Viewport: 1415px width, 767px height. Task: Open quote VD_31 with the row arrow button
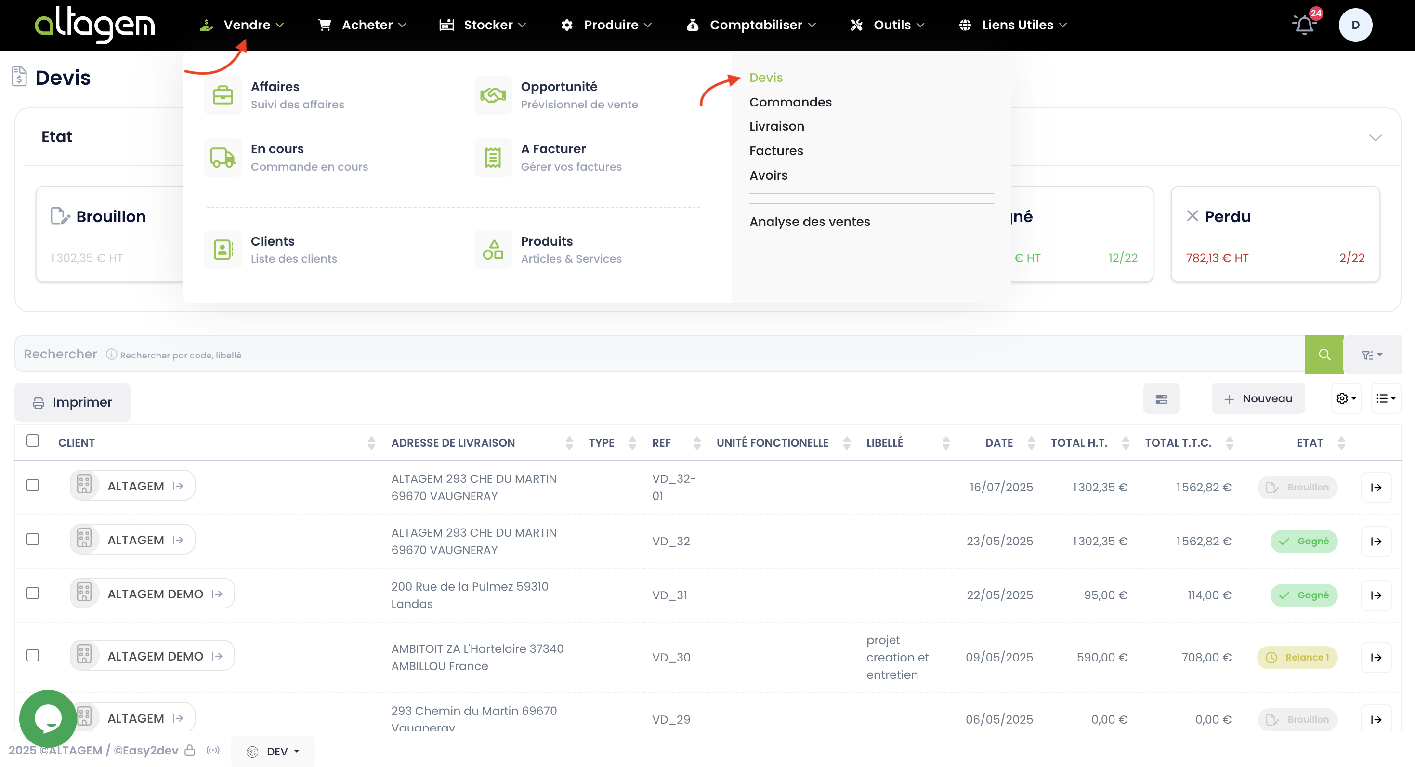(x=1376, y=595)
